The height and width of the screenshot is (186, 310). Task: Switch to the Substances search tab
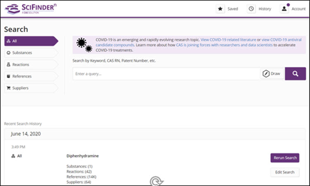(31, 53)
